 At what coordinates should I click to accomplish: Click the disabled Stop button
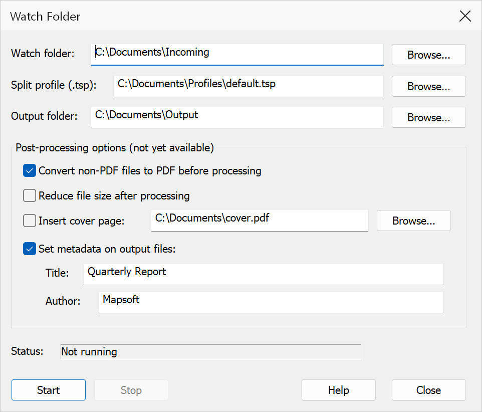click(x=131, y=390)
